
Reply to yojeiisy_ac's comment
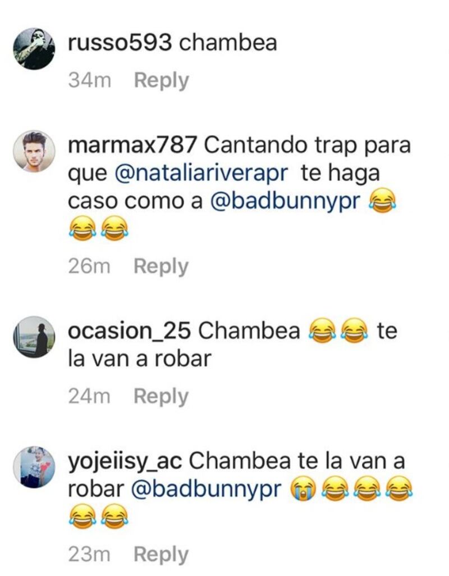161,554
